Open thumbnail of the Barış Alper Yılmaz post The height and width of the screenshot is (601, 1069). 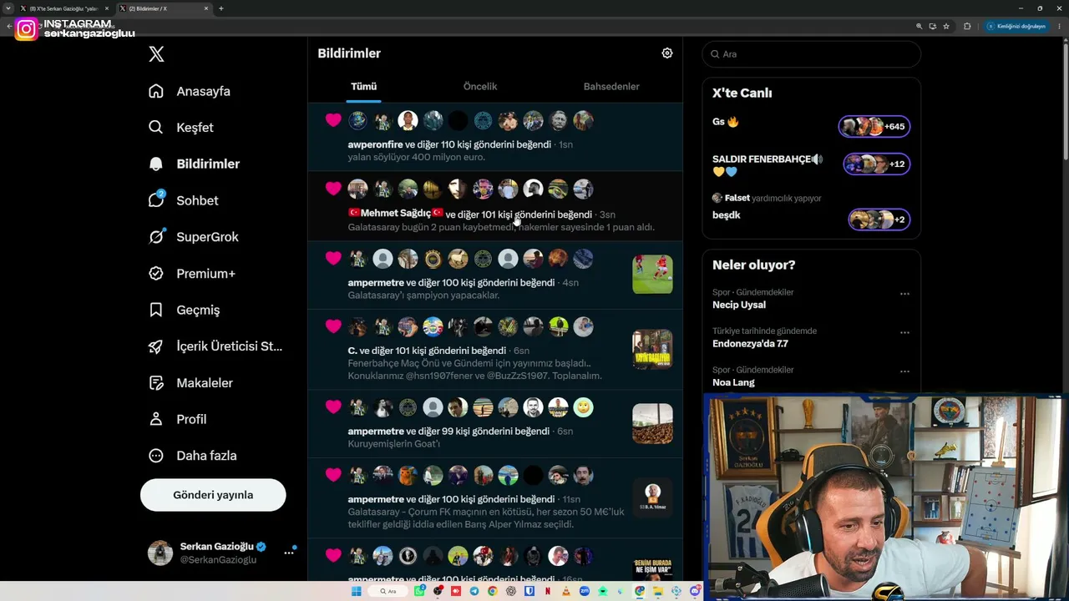652,498
